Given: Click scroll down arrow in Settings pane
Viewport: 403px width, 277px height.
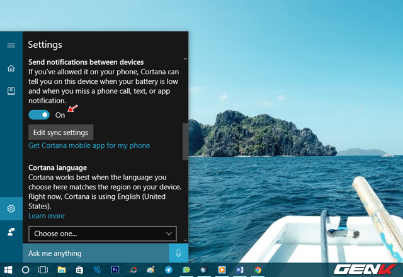Looking at the screenshot, I should (185, 240).
